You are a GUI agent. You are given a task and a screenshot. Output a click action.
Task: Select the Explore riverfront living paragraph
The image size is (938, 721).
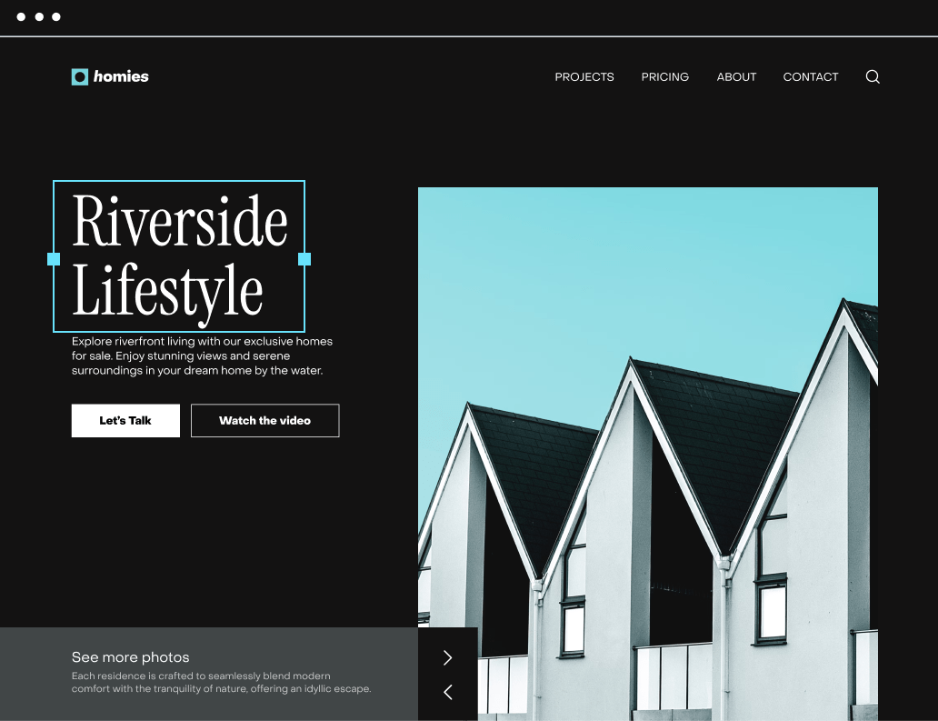pos(202,356)
